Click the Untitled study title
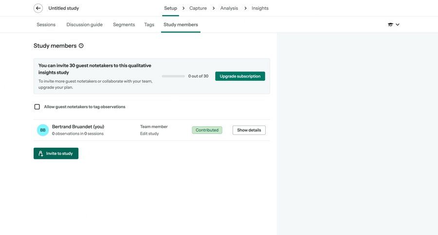This screenshot has height=235, width=438. coord(64,8)
